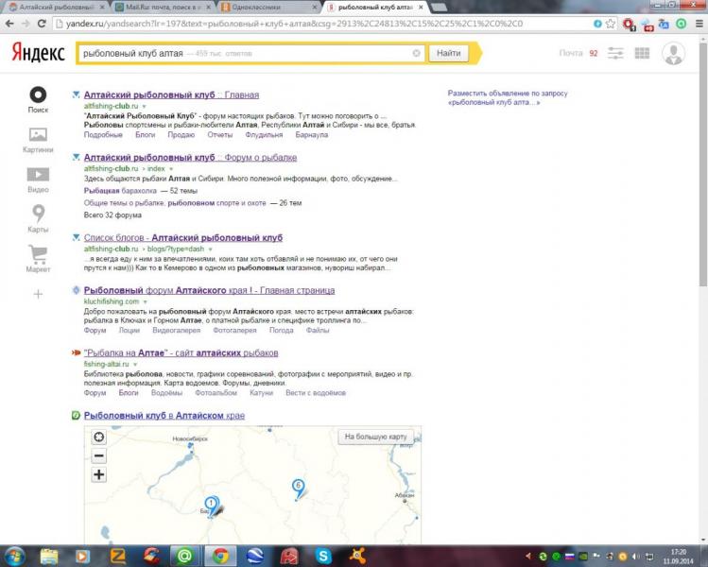Open search settings sliders icon
The height and width of the screenshot is (567, 708).
(x=615, y=53)
